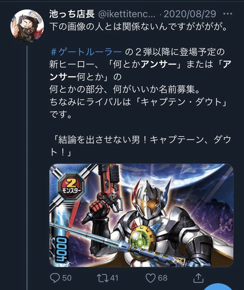Open the @ikettitenc... handle
Image resolution: width=244 pixels, height=290 pixels.
point(126,14)
